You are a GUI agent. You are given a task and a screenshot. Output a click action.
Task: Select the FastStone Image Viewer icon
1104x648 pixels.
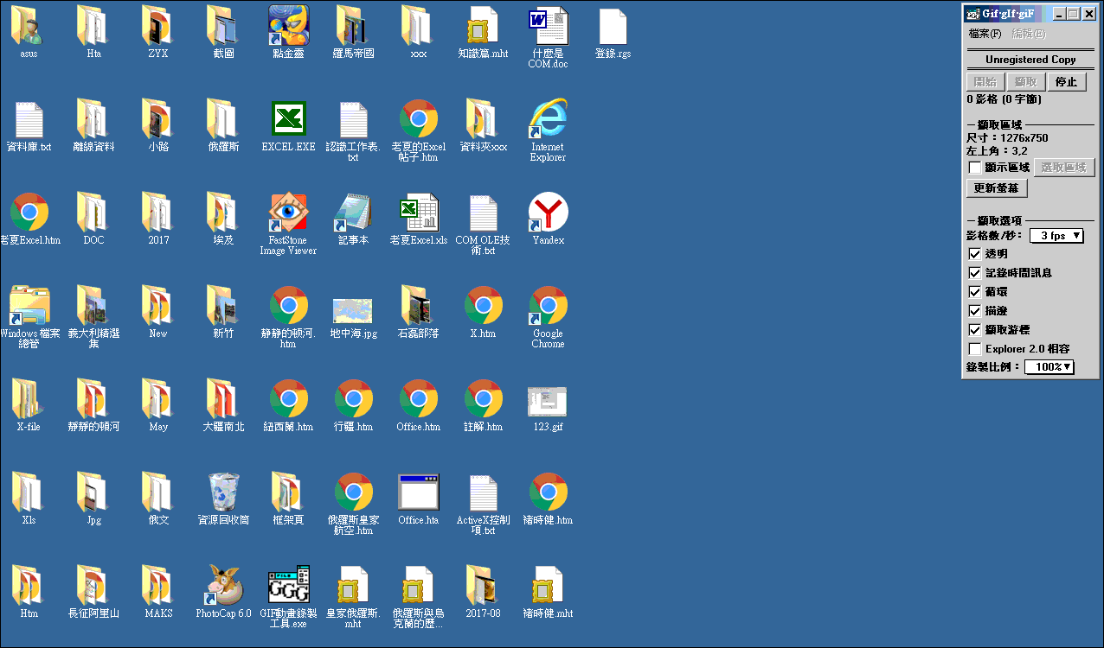(288, 213)
